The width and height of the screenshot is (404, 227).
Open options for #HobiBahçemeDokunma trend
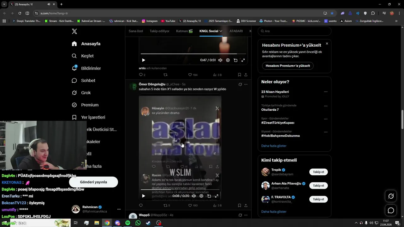click(326, 132)
